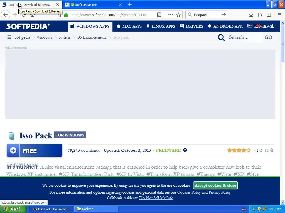Click the magnifier tray icon in taskbar
The height and width of the screenshot is (213, 285).
264,209
